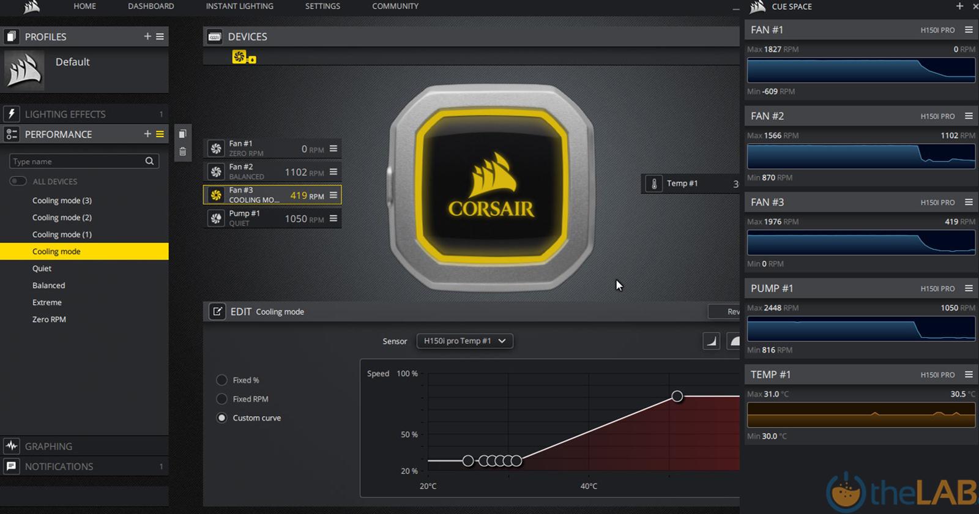
Task: Toggle the All Devices switch
Action: (x=18, y=181)
